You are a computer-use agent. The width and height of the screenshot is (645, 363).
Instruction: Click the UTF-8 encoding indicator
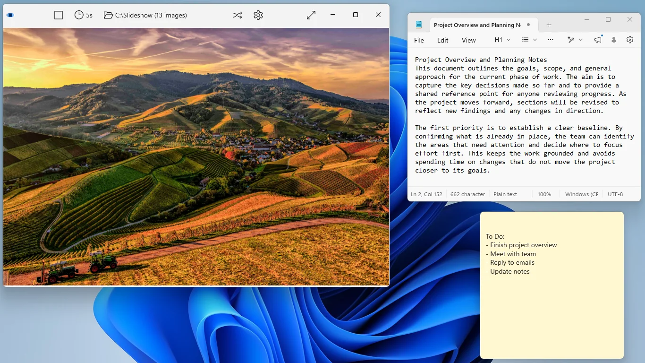coord(615,194)
